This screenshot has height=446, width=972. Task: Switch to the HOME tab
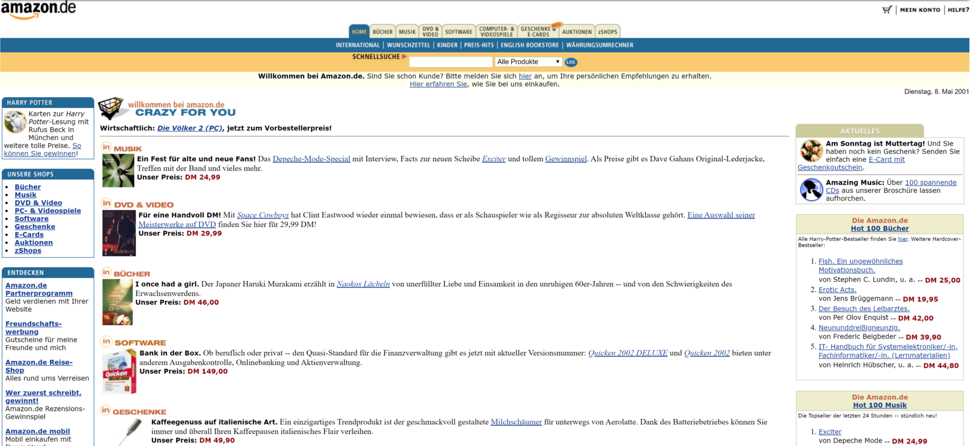[359, 32]
